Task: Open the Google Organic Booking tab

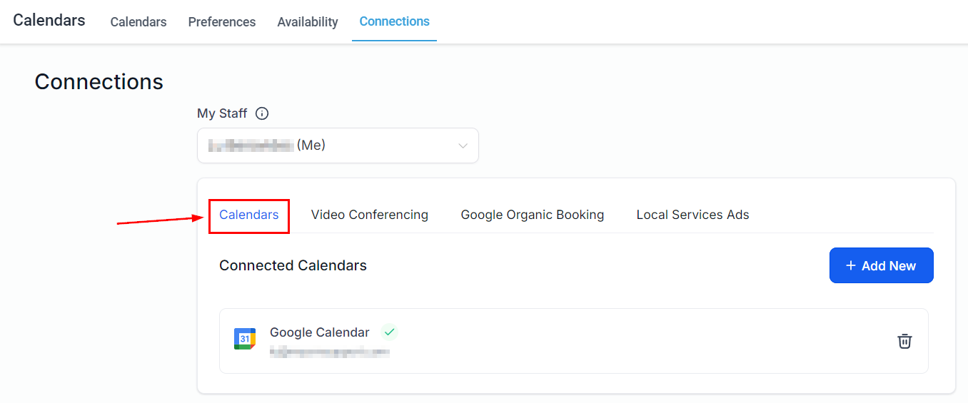Action: pyautogui.click(x=533, y=215)
